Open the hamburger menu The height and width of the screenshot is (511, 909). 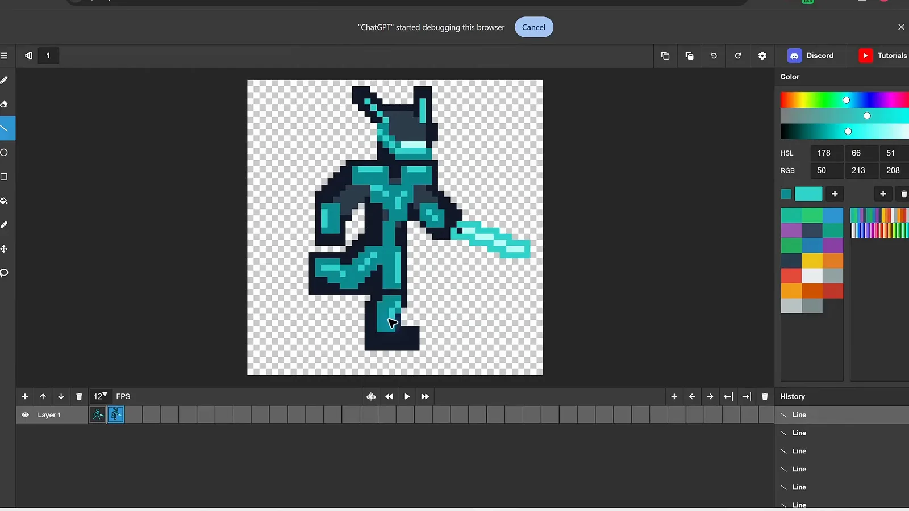4,56
